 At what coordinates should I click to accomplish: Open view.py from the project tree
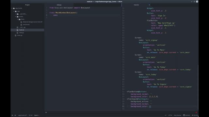22,32
